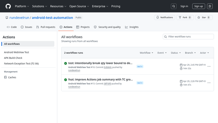Click success check icon for run #16

click(x=65, y=63)
